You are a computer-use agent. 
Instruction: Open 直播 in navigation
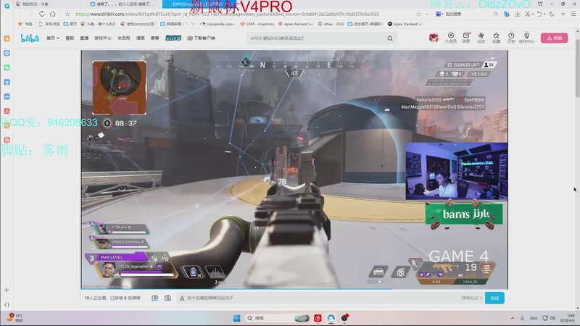coord(84,38)
